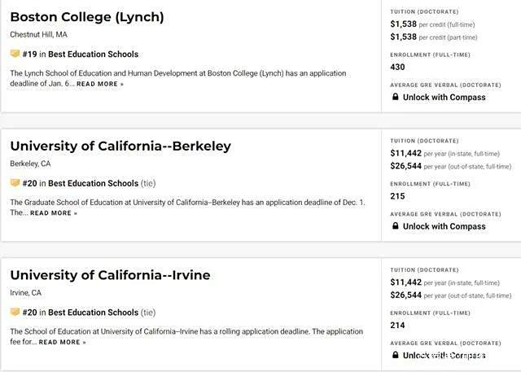Click the ranking badge icon in Irvine card
This screenshot has width=521, height=372.
(15, 312)
